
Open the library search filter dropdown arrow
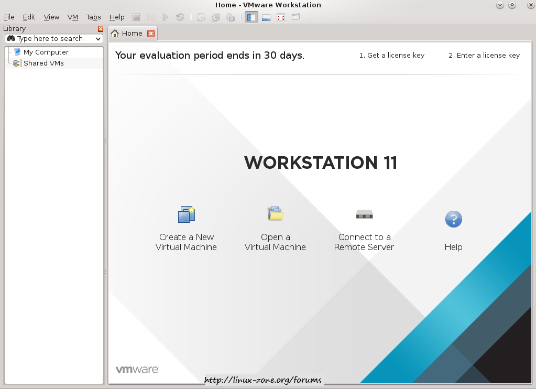(x=98, y=39)
